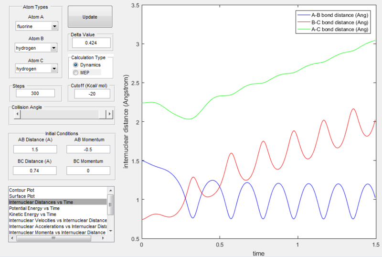
Task: Click the A-C bond distance legend entry
Action: pos(333,29)
